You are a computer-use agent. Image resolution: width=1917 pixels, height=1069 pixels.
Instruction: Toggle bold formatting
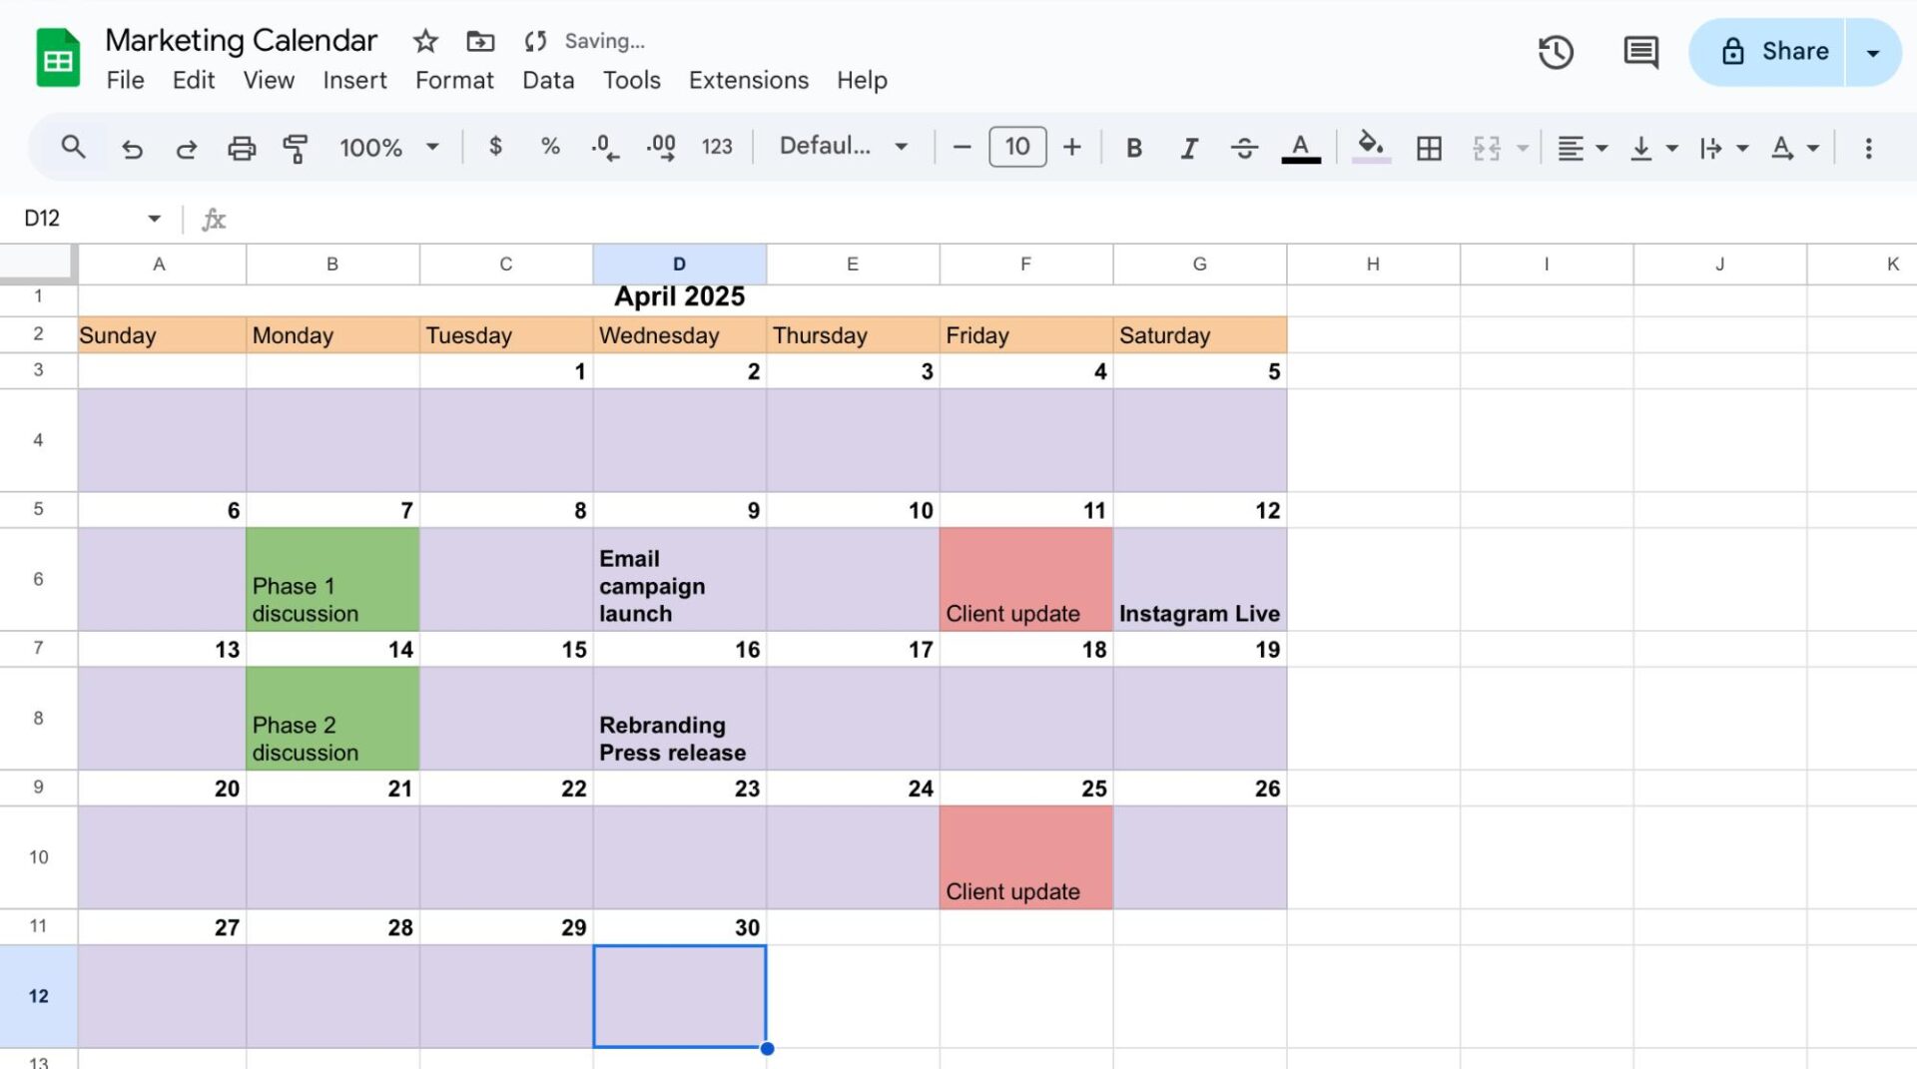point(1133,147)
